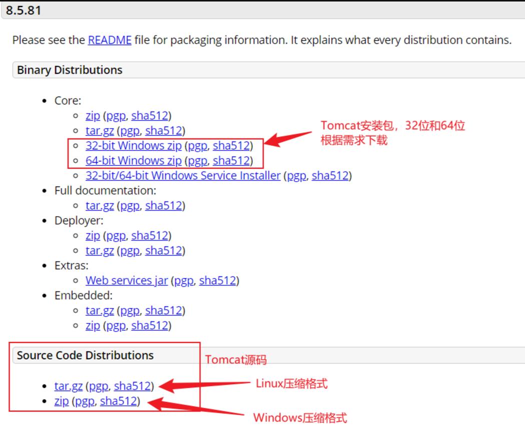
Task: Download the Deployer zip
Action: pyautogui.click(x=93, y=236)
